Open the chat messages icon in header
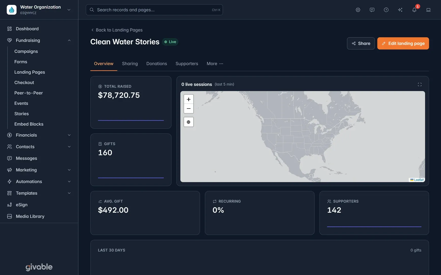The width and height of the screenshot is (441, 275). tap(372, 10)
